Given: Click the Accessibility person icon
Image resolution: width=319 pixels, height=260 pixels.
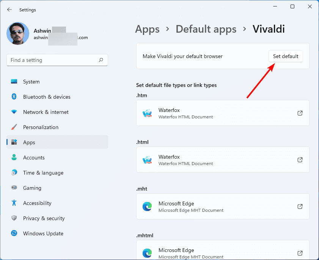Looking at the screenshot, I should (14, 203).
